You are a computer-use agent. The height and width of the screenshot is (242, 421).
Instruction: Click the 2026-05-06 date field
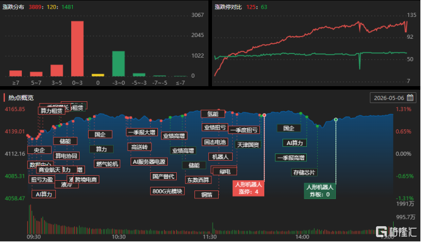coord(393,98)
